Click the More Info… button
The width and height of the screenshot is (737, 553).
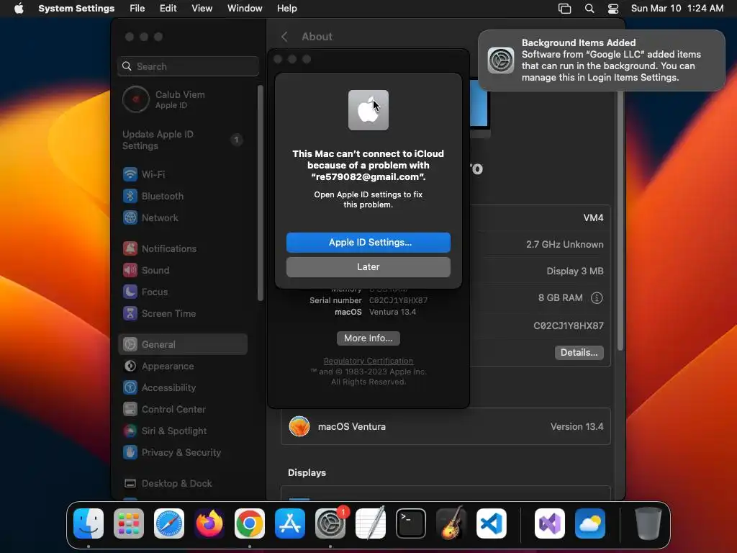pyautogui.click(x=368, y=338)
